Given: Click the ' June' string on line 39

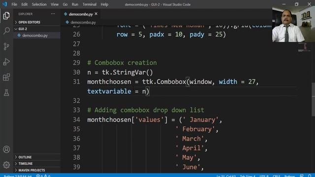Looking at the screenshot, I should click(x=188, y=167).
